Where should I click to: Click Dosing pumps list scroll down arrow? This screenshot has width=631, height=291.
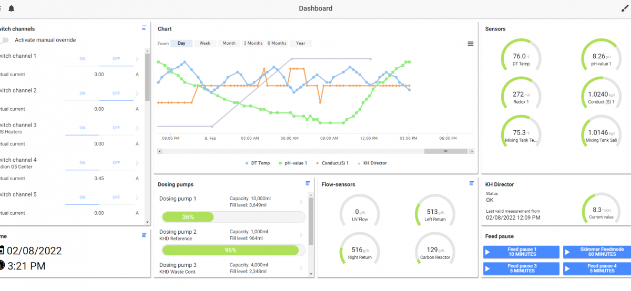pyautogui.click(x=311, y=274)
